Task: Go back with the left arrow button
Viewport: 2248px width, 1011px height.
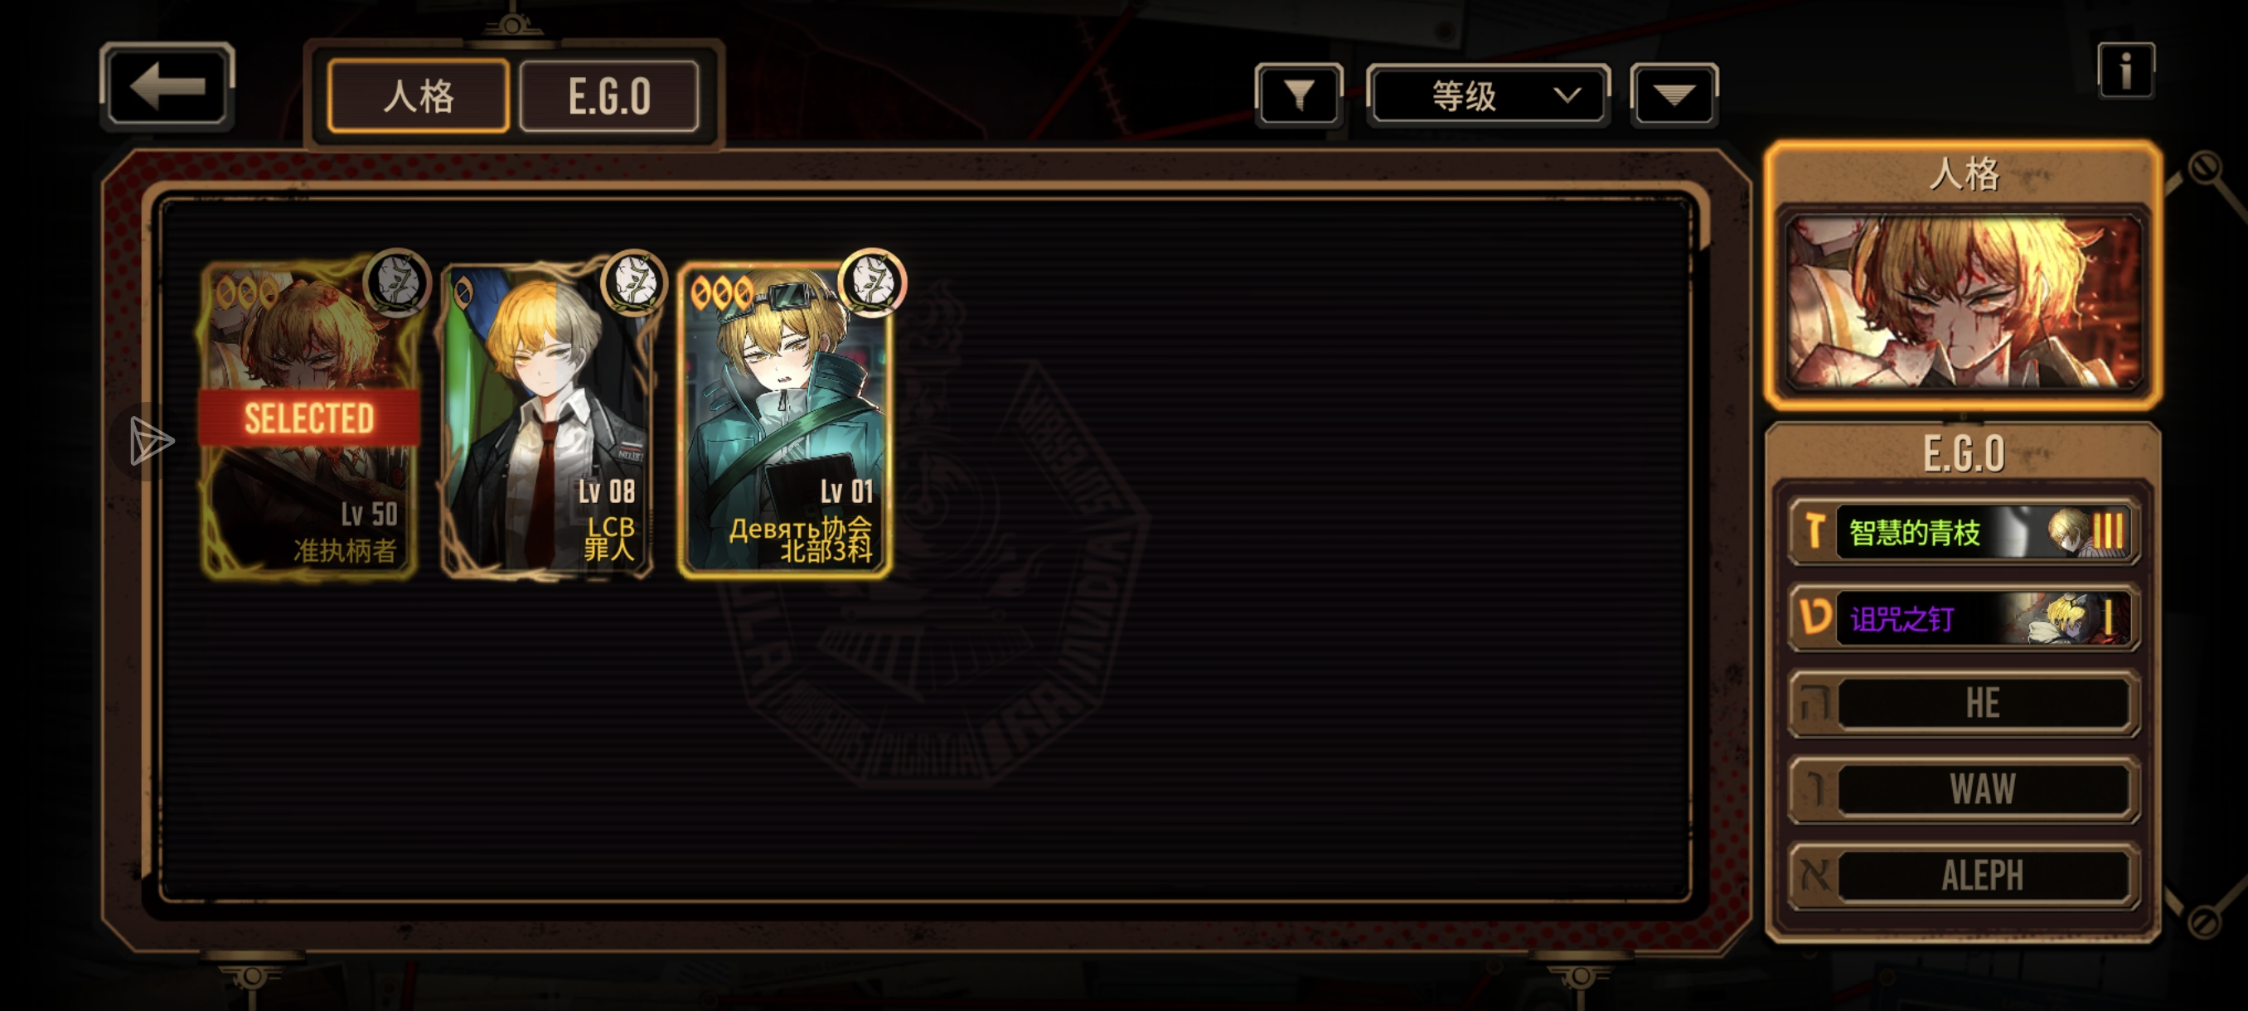Action: pos(167,86)
